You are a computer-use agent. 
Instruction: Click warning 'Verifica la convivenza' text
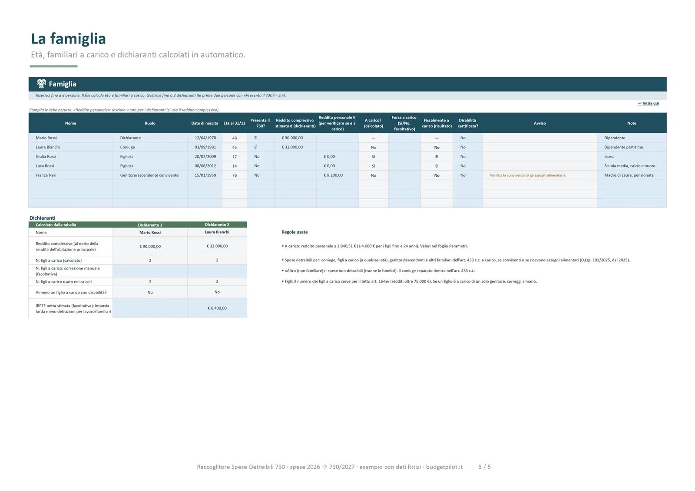pyautogui.click(x=528, y=175)
